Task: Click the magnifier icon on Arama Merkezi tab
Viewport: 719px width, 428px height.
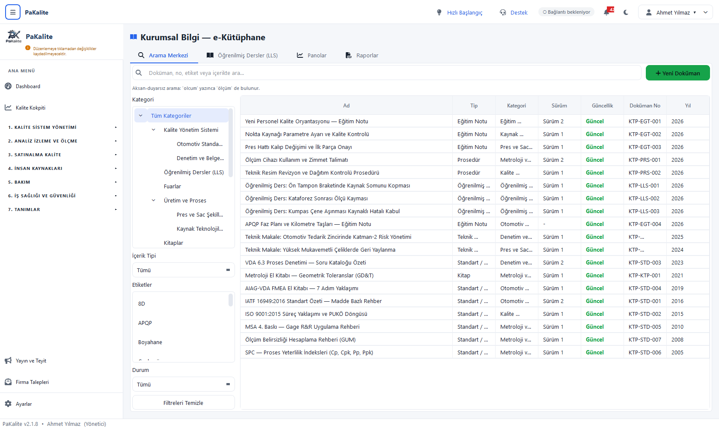Action: pos(141,55)
